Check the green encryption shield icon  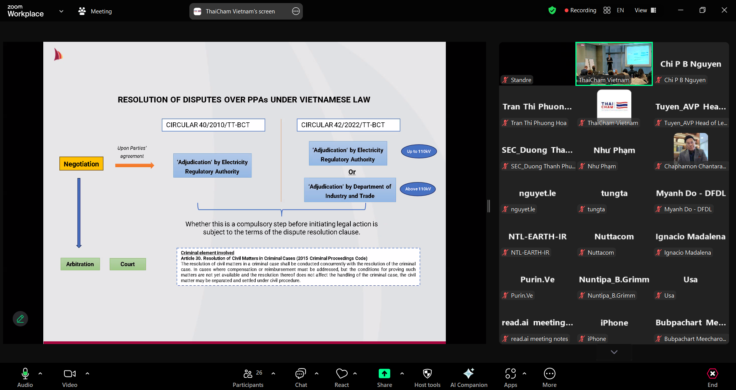pyautogui.click(x=552, y=10)
